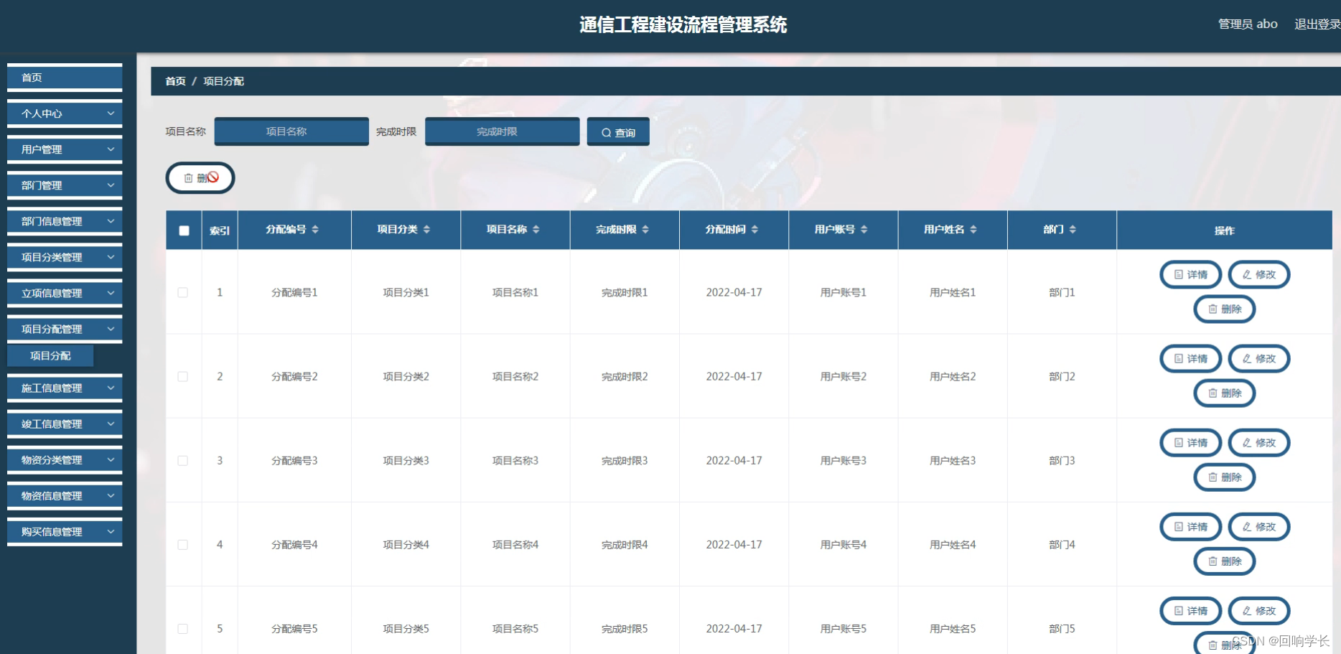Click 退出登录 to log out
Screen dimensions: 1341x654
(1315, 24)
